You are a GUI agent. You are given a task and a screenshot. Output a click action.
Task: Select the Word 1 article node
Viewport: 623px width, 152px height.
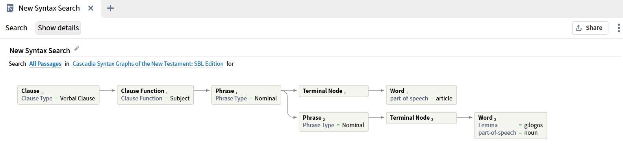pos(421,95)
